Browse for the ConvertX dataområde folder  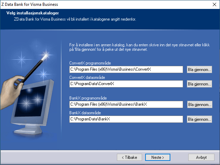coord(199,84)
